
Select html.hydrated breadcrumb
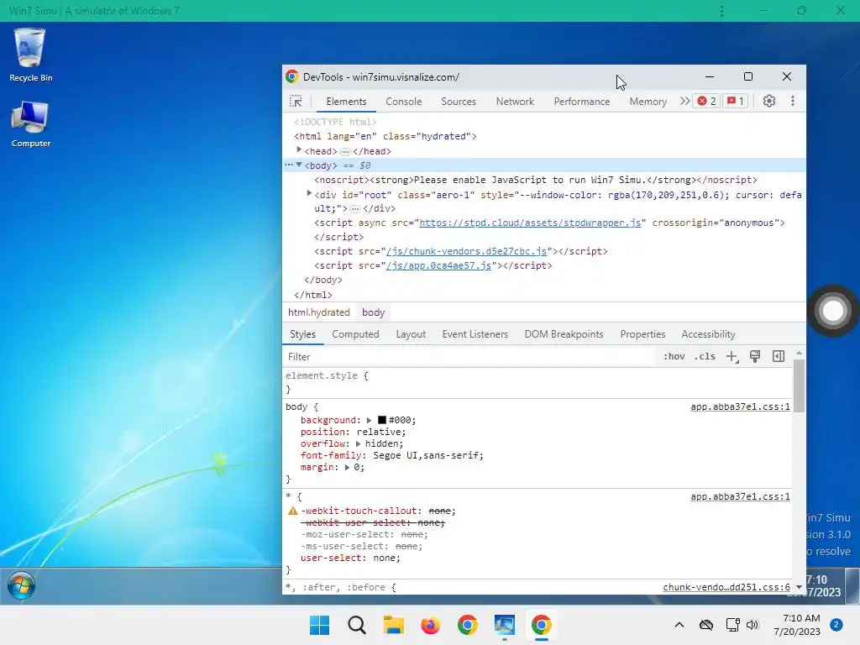[318, 312]
